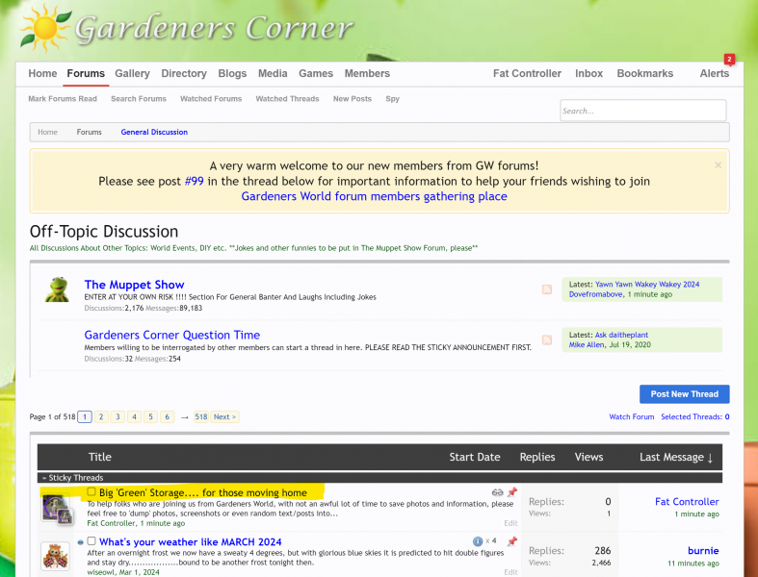Screen dimensions: 758x577
Task: Collapse the Sticky Threads section
Action: (x=42, y=477)
